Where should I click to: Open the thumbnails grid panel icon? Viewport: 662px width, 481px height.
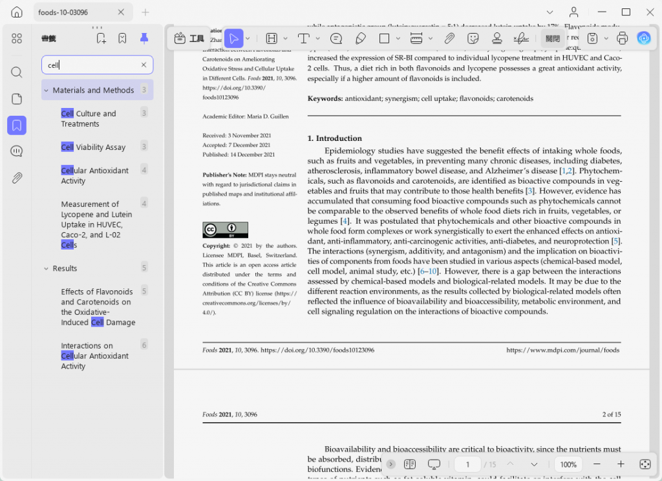tap(16, 38)
